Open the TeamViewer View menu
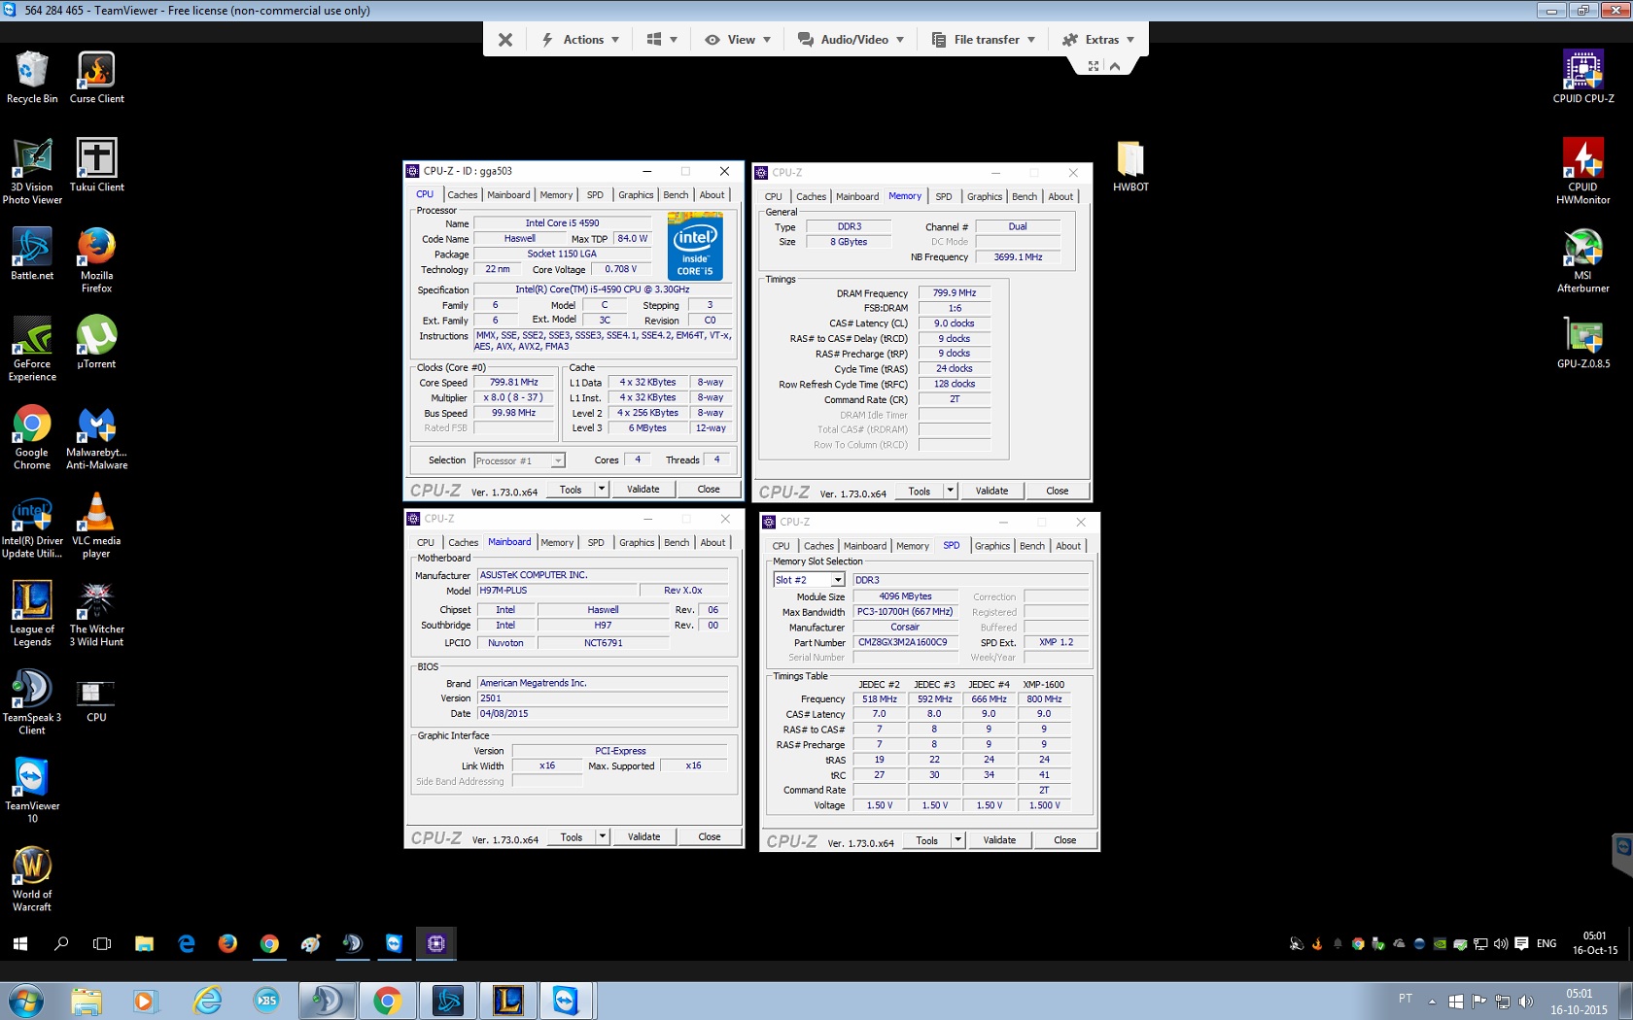This screenshot has width=1633, height=1020. (x=738, y=40)
